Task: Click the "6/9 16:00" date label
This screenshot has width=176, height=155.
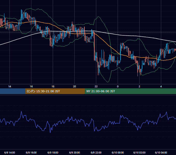Action: pyautogui.click(x=31, y=152)
